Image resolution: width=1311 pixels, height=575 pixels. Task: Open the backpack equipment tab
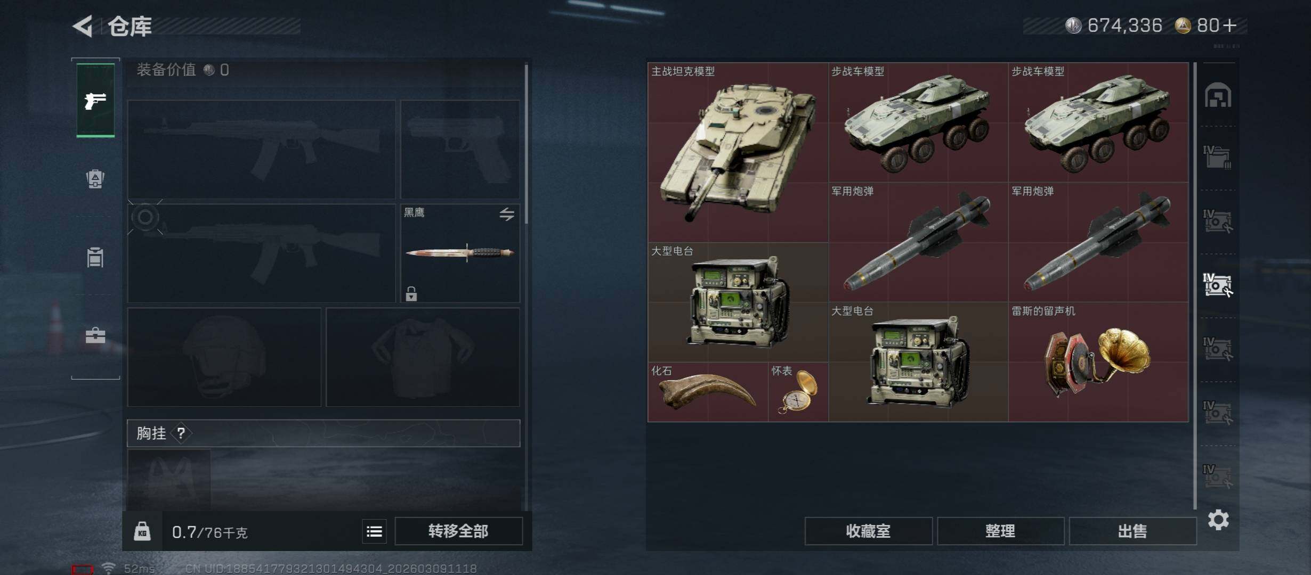coord(95,178)
